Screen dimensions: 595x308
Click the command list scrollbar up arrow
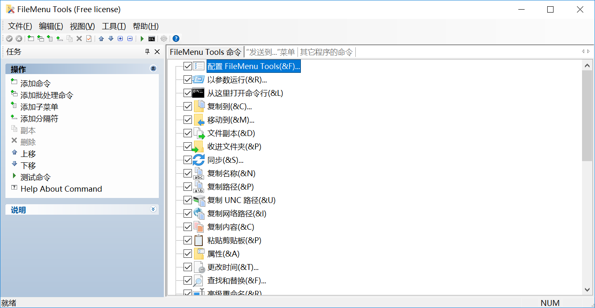(x=587, y=66)
